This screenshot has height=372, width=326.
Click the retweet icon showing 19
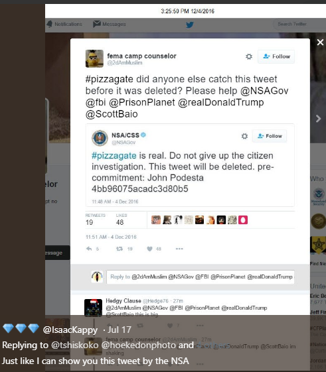click(120, 249)
